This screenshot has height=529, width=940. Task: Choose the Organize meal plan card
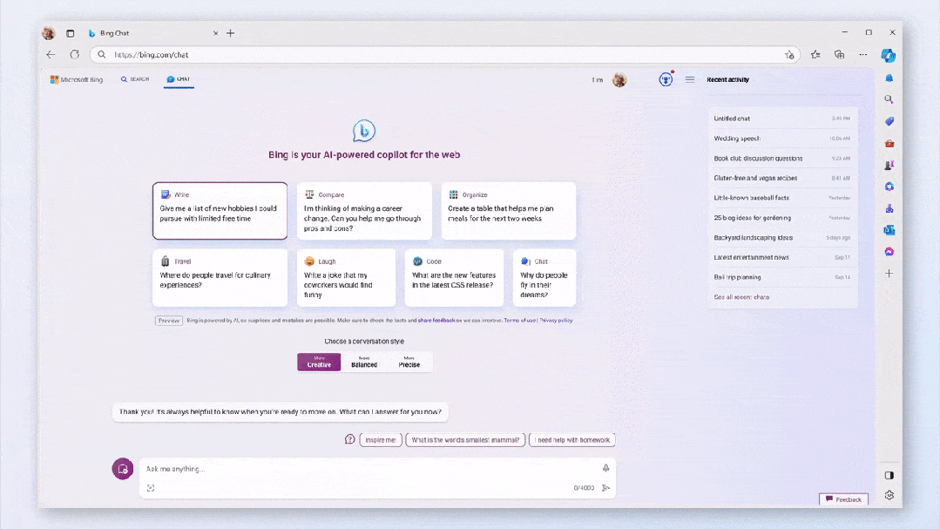(509, 211)
